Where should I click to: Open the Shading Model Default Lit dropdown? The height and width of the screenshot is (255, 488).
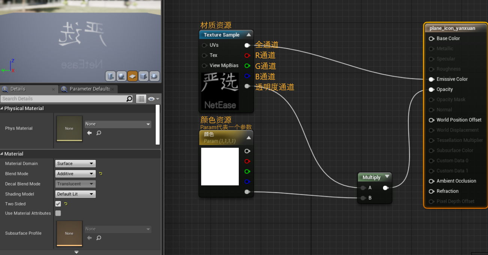(75, 194)
